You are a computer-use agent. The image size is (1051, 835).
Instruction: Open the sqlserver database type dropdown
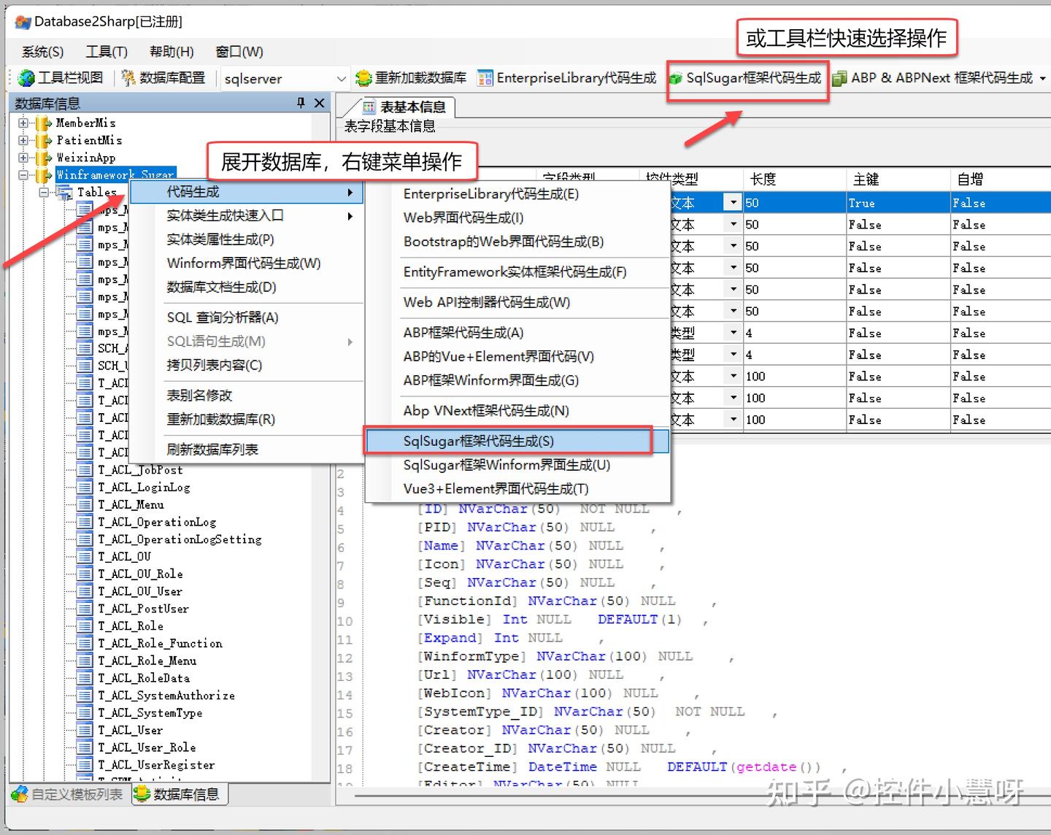pyautogui.click(x=343, y=78)
